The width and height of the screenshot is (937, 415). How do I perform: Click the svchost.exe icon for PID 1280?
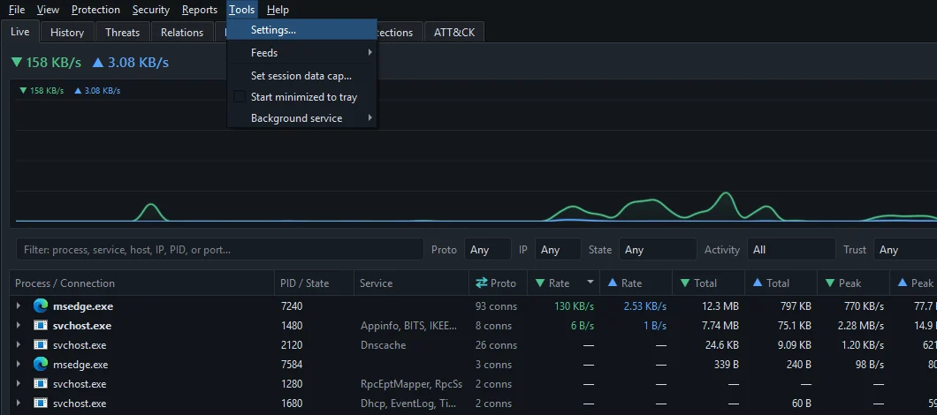click(x=40, y=384)
